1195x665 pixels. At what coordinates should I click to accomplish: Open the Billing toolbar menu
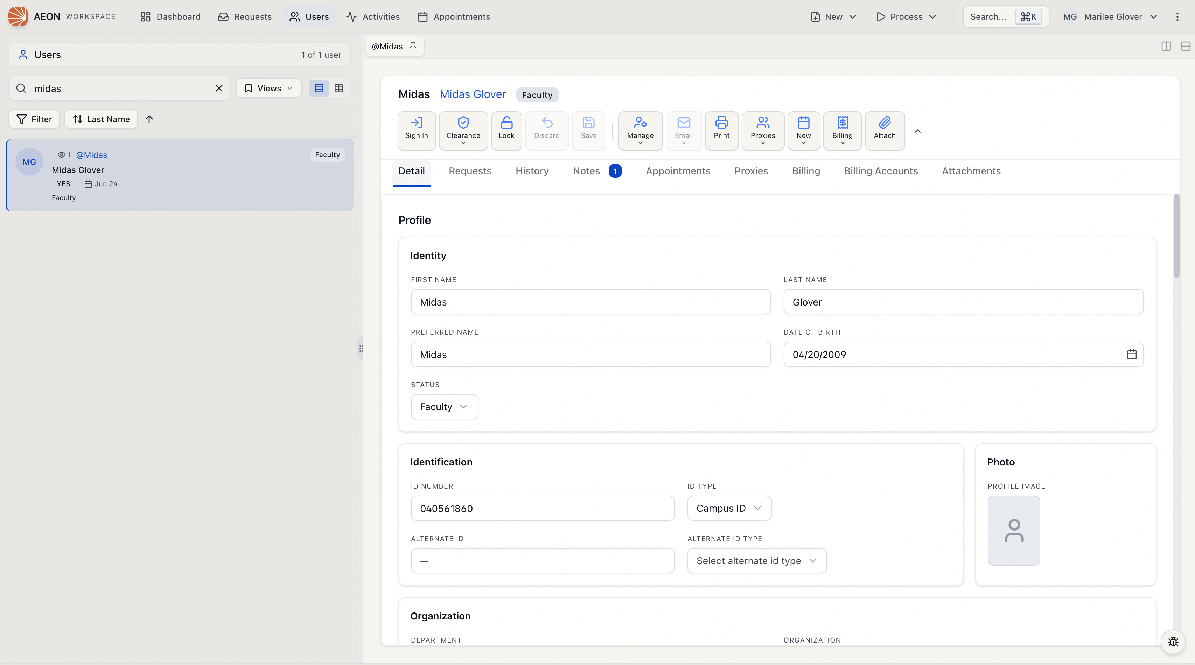[842, 130]
